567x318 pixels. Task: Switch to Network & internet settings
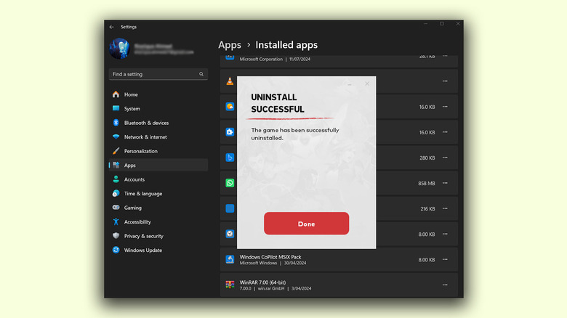[x=145, y=137]
